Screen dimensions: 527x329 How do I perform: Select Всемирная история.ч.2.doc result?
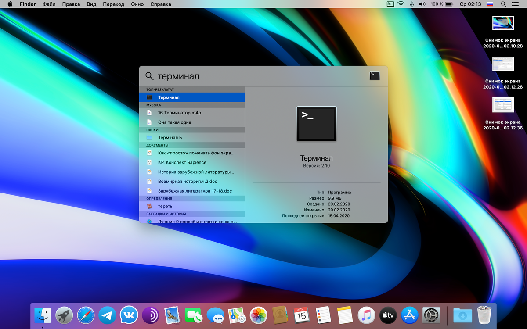[x=192, y=181]
